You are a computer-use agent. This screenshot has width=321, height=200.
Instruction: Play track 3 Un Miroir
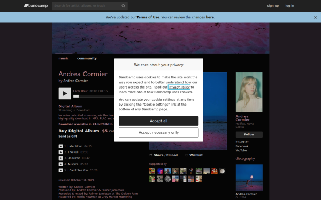(x=60, y=158)
